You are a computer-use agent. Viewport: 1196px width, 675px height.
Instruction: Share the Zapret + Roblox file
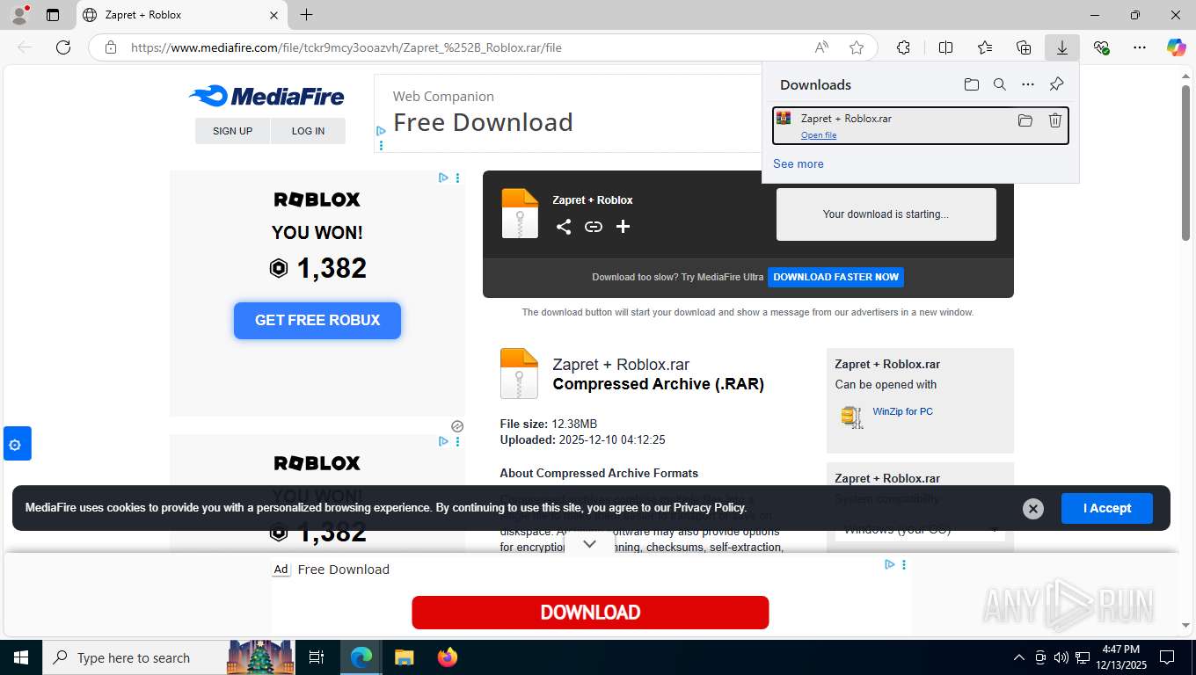pyautogui.click(x=564, y=227)
